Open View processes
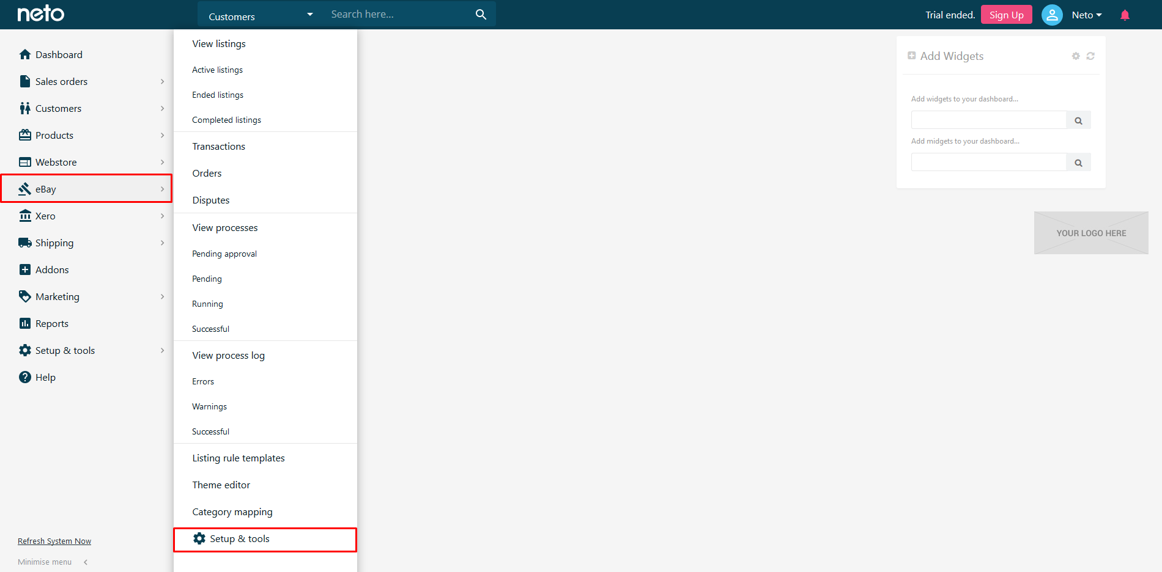The image size is (1162, 572). pos(225,228)
